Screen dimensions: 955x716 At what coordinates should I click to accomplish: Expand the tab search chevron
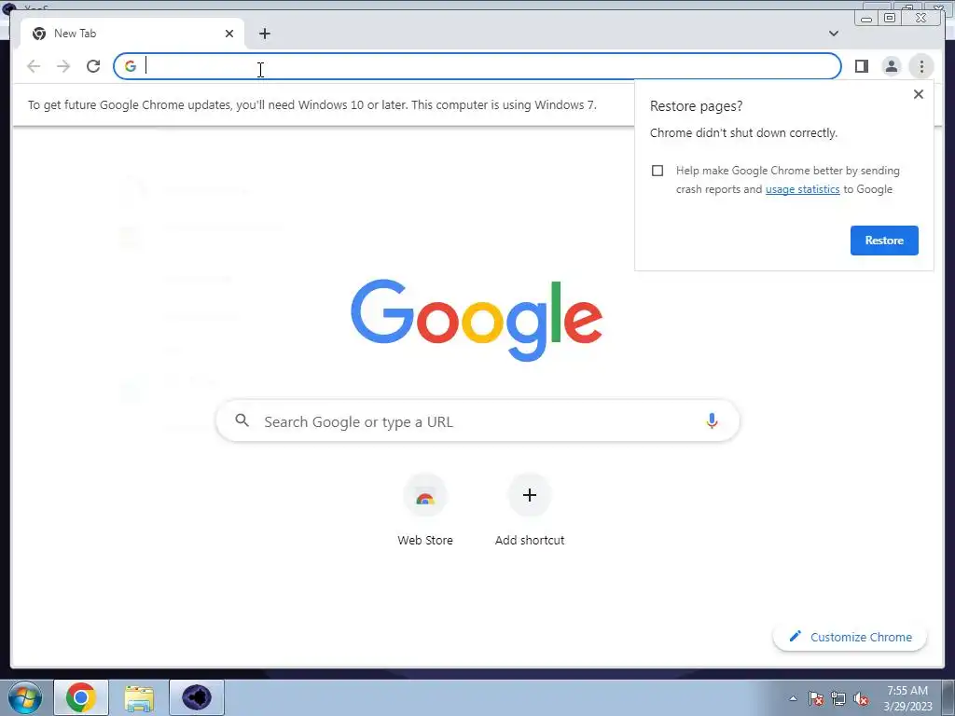click(834, 34)
